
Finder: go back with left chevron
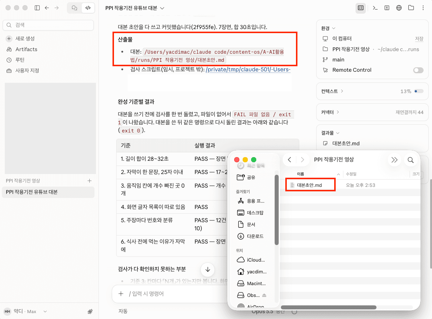click(x=290, y=160)
